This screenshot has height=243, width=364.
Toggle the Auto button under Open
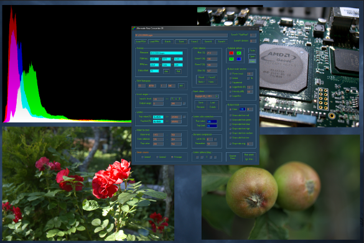tap(252, 62)
